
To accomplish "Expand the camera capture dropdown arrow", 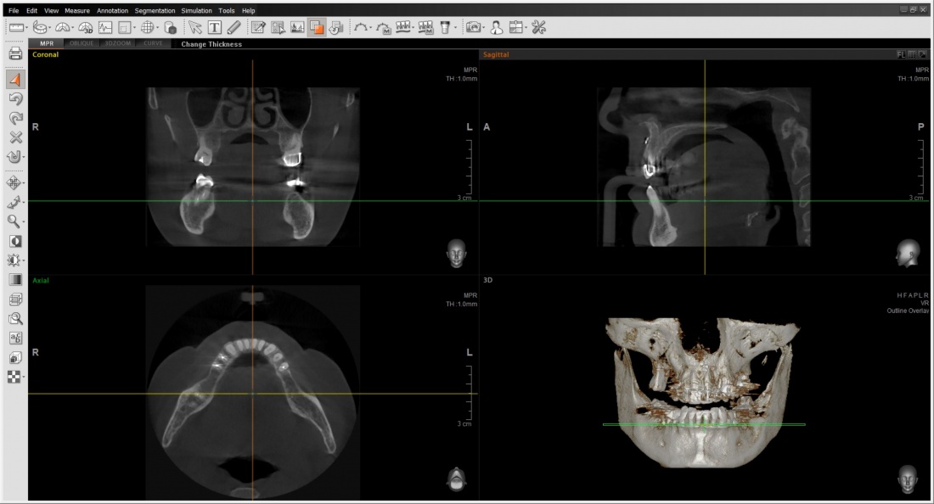I will 485,28.
